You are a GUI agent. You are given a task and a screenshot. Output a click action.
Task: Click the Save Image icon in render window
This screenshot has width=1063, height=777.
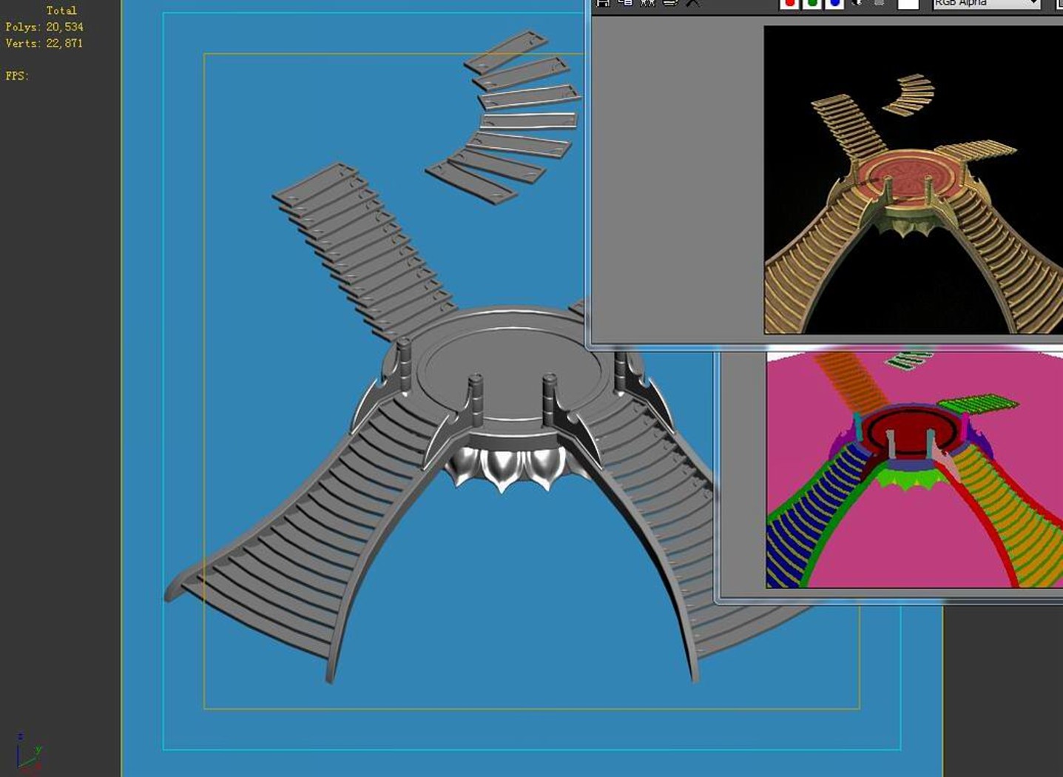[x=603, y=3]
